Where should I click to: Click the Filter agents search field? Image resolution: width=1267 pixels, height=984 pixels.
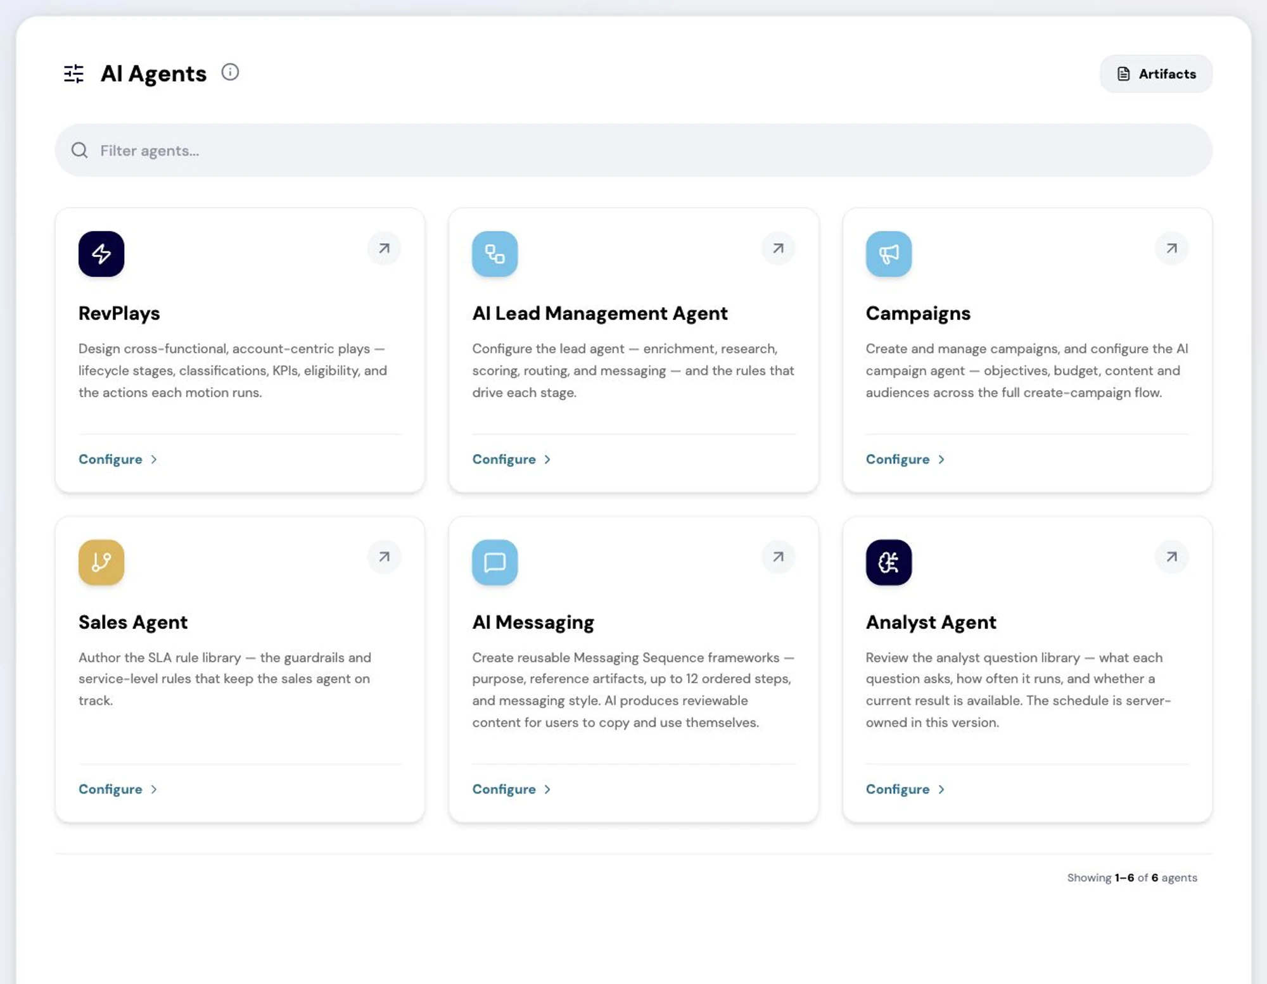pos(633,150)
